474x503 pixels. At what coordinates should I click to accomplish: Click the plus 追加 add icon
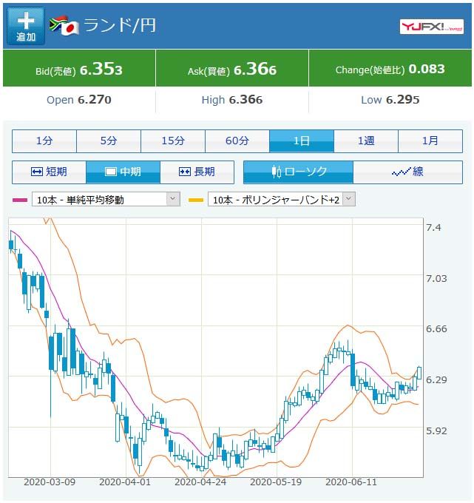25,27
